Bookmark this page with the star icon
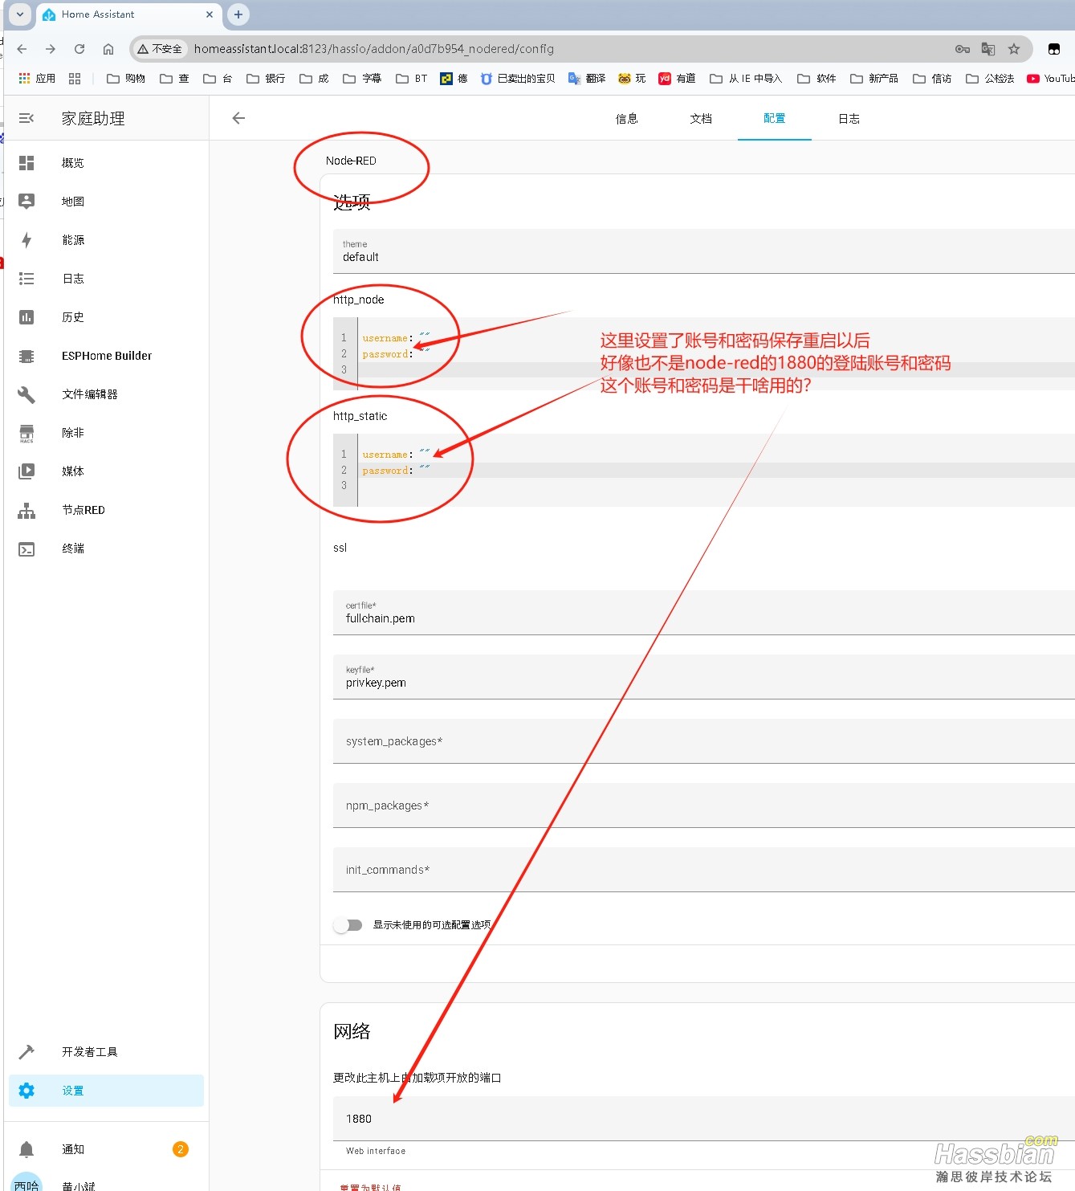Image resolution: width=1075 pixels, height=1191 pixels. pos(1014,49)
